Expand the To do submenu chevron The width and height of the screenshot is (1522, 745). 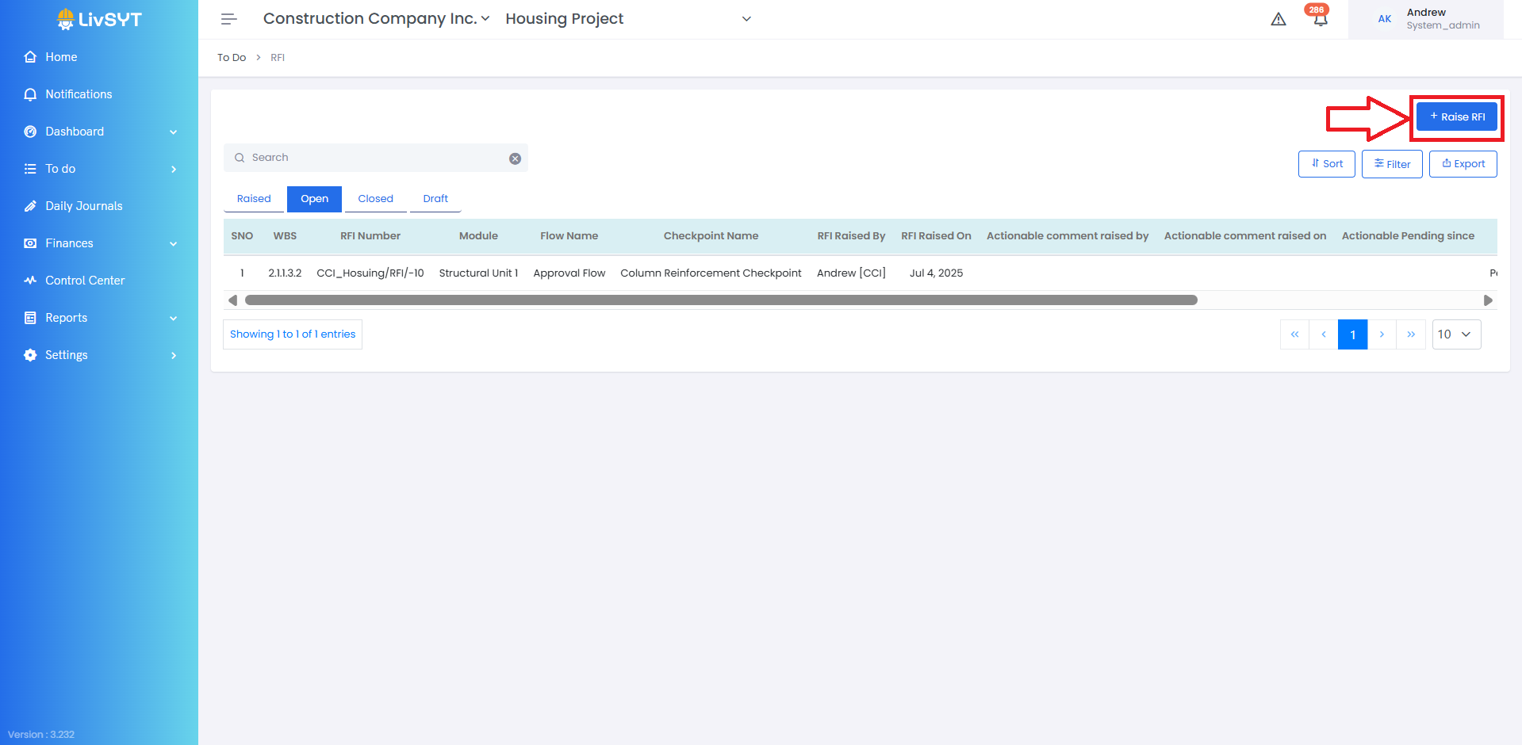[174, 170]
